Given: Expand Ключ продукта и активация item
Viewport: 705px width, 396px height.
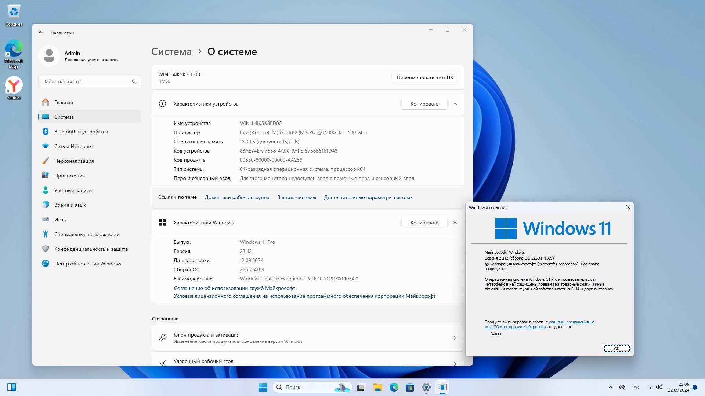Looking at the screenshot, I should [308, 338].
